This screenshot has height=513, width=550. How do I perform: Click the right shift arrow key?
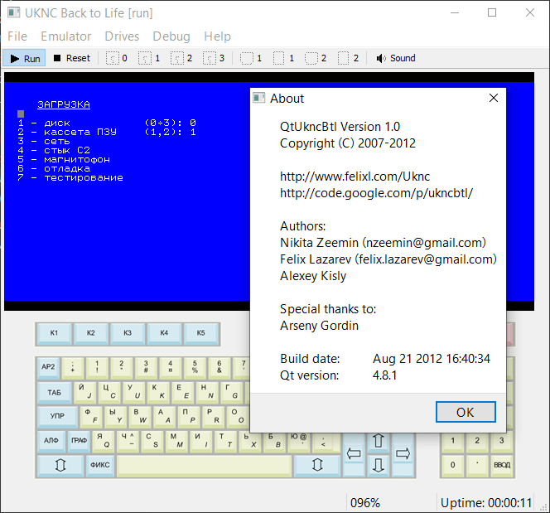pyautogui.click(x=317, y=466)
